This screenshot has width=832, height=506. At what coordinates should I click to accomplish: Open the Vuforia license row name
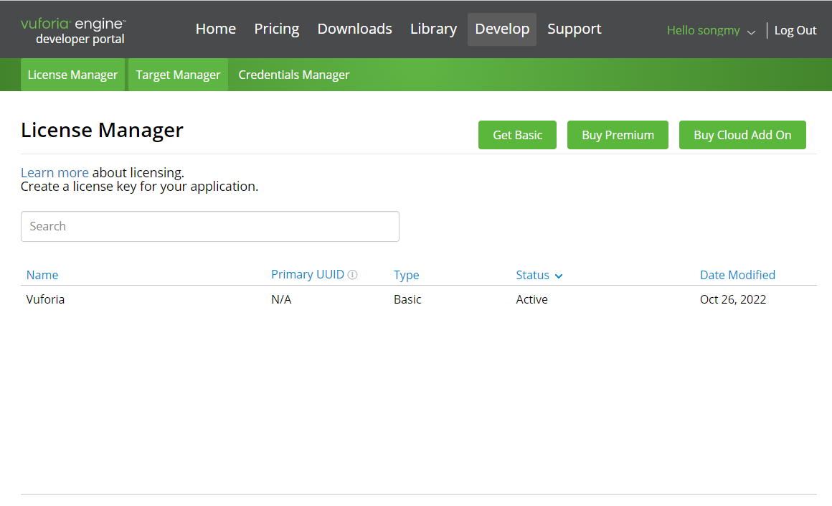46,299
